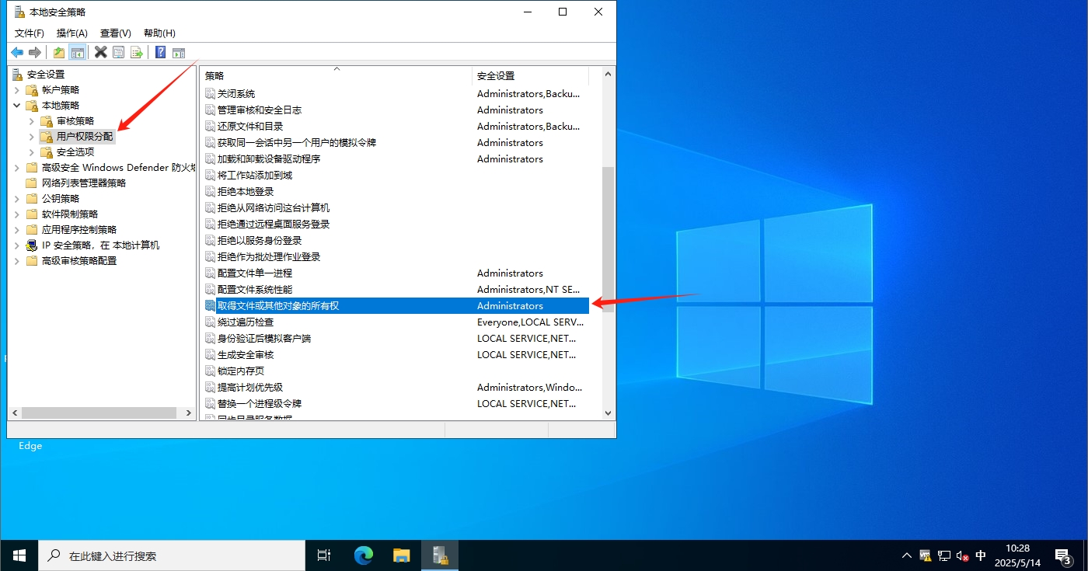Image resolution: width=1088 pixels, height=571 pixels.
Task: Toggle the show/hide console tree icon
Action: [x=77, y=52]
